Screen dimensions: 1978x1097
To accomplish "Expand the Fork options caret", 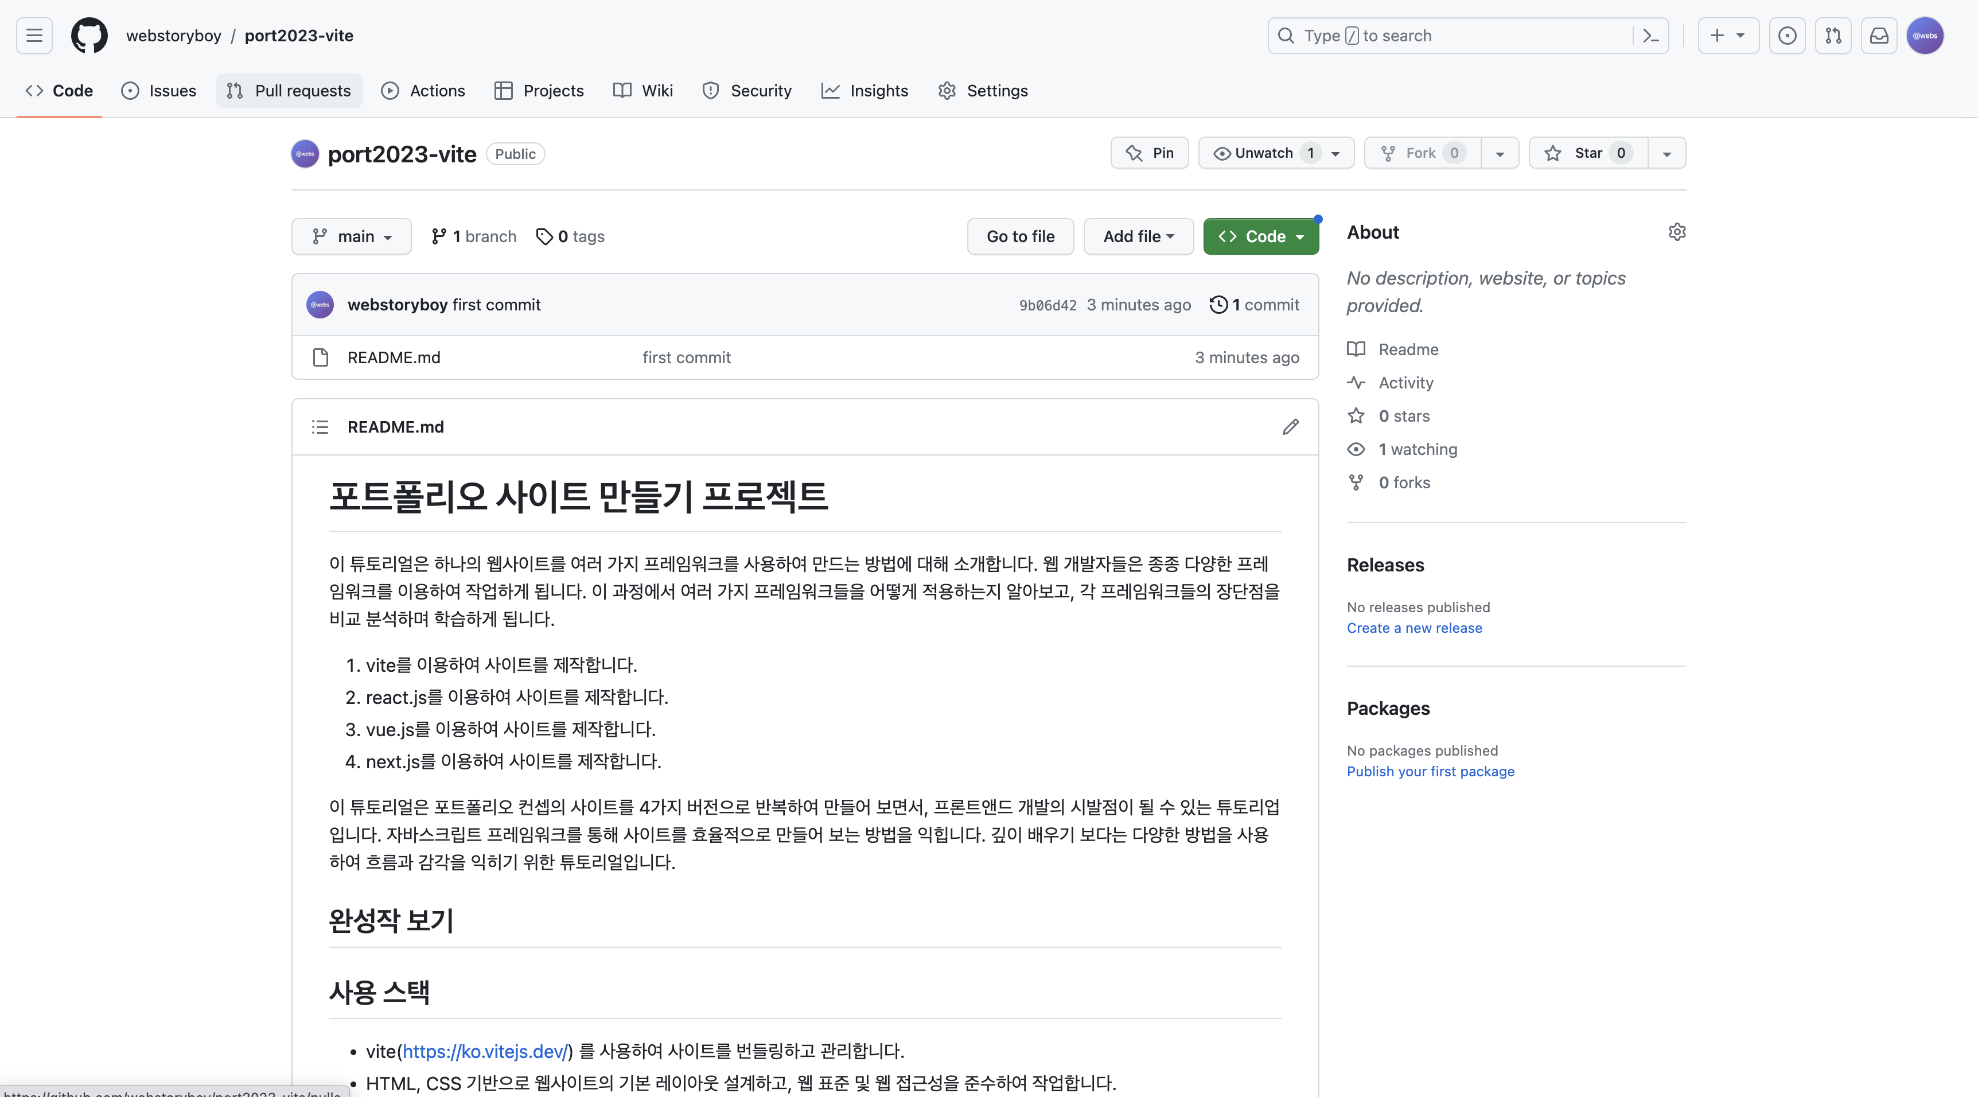I will click(x=1500, y=153).
